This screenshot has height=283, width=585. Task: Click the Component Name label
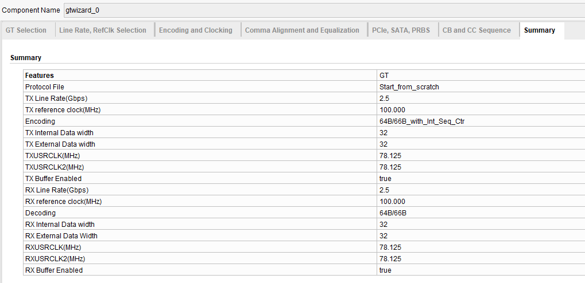30,10
